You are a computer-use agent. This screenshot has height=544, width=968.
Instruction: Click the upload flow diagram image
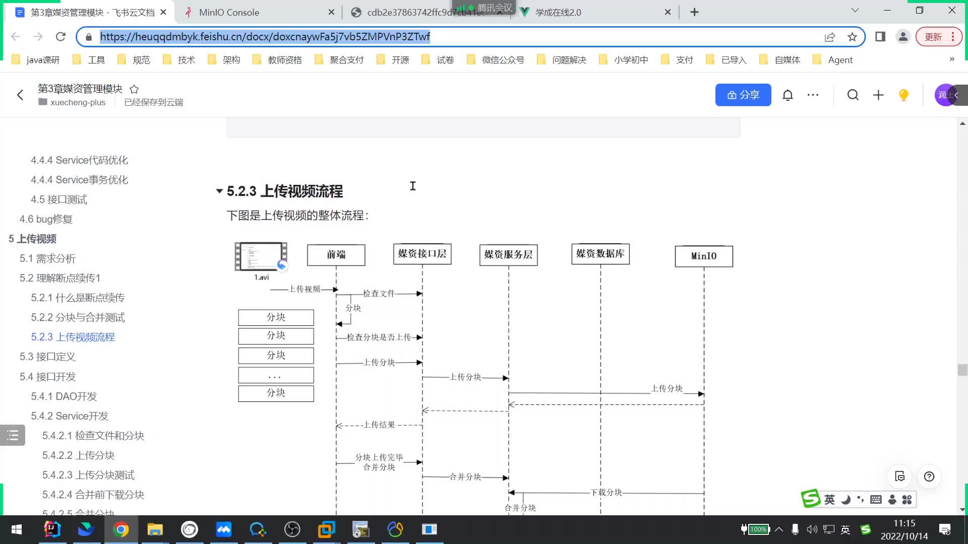(x=483, y=378)
